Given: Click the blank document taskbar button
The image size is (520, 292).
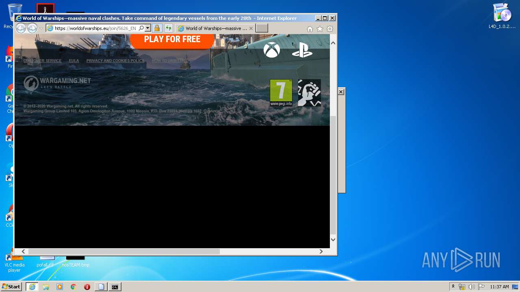Looking at the screenshot, I should click(101, 287).
